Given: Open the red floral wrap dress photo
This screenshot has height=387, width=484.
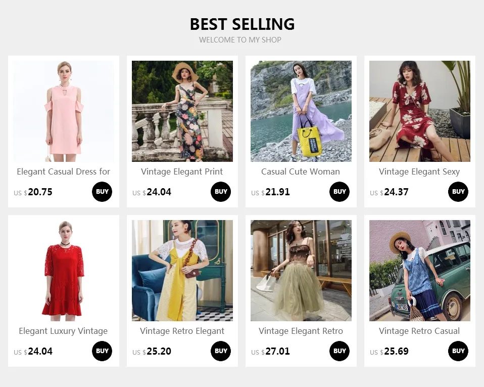Looking at the screenshot, I should [x=420, y=111].
